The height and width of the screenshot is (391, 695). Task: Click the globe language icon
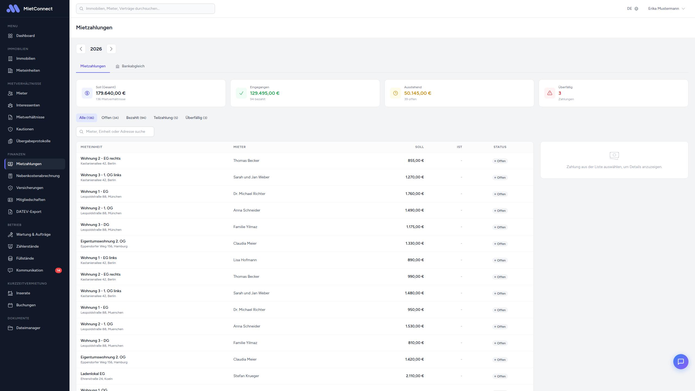click(x=636, y=9)
